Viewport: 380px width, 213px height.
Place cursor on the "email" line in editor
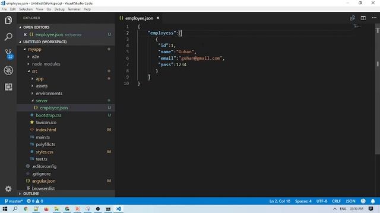pyautogui.click(x=191, y=58)
